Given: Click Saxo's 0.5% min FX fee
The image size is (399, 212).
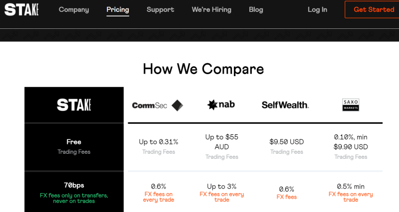Looking at the screenshot, I should [x=351, y=187].
